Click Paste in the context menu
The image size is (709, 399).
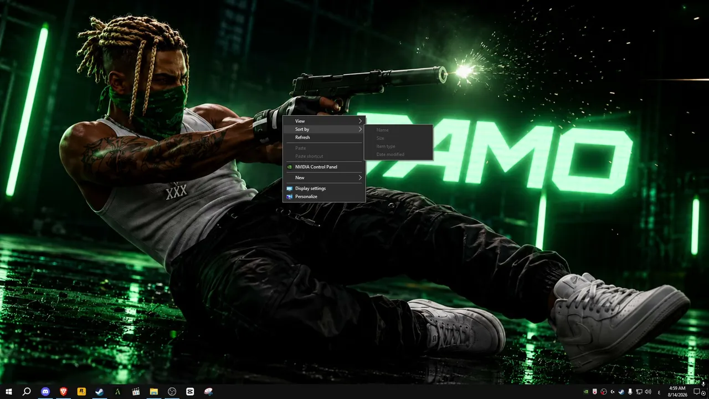(324, 148)
